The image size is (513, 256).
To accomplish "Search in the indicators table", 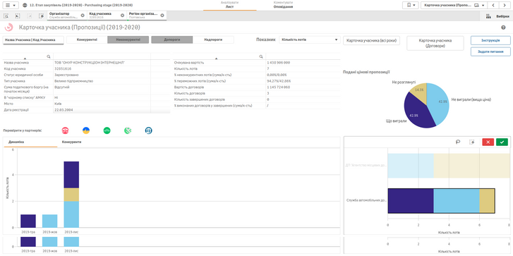I will (261, 56).
